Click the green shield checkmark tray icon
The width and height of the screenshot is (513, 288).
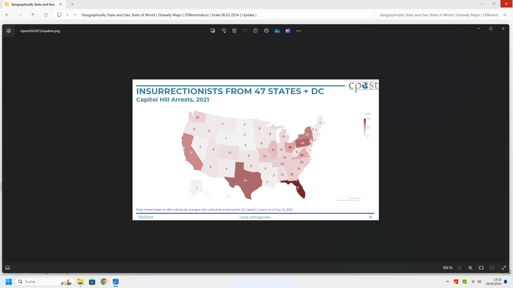(x=465, y=282)
